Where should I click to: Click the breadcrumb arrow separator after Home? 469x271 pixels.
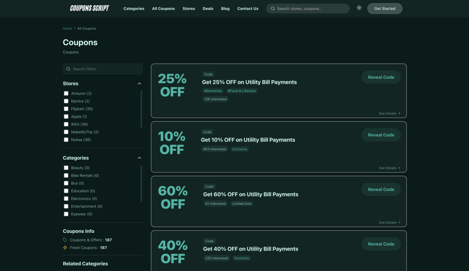tap(75, 28)
